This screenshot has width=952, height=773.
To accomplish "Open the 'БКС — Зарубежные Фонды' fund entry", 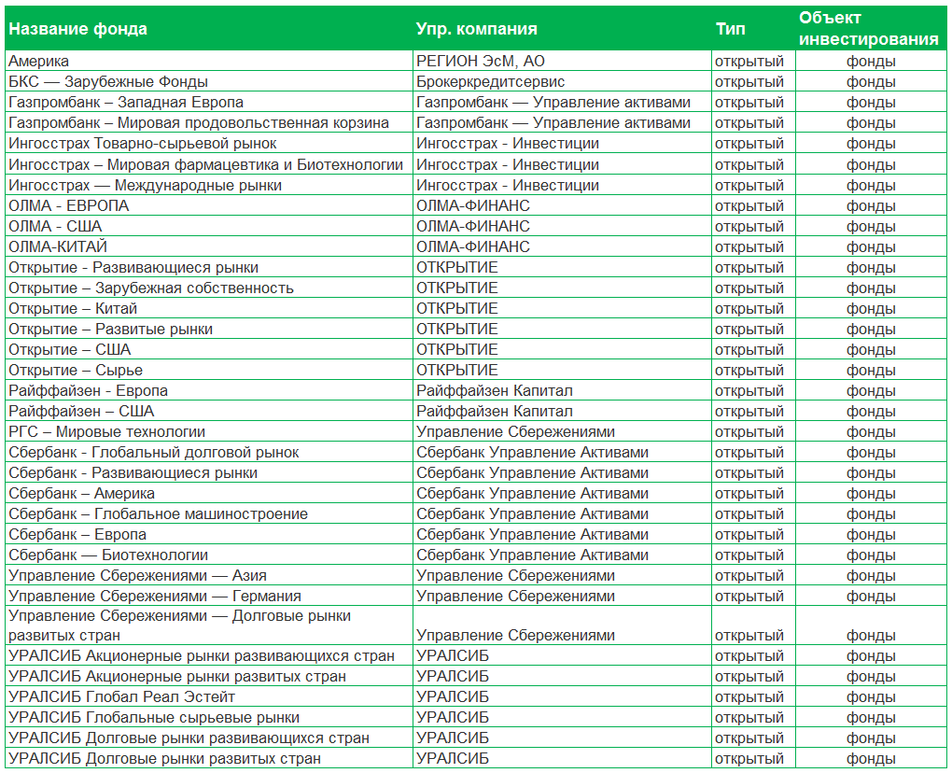I will (107, 82).
